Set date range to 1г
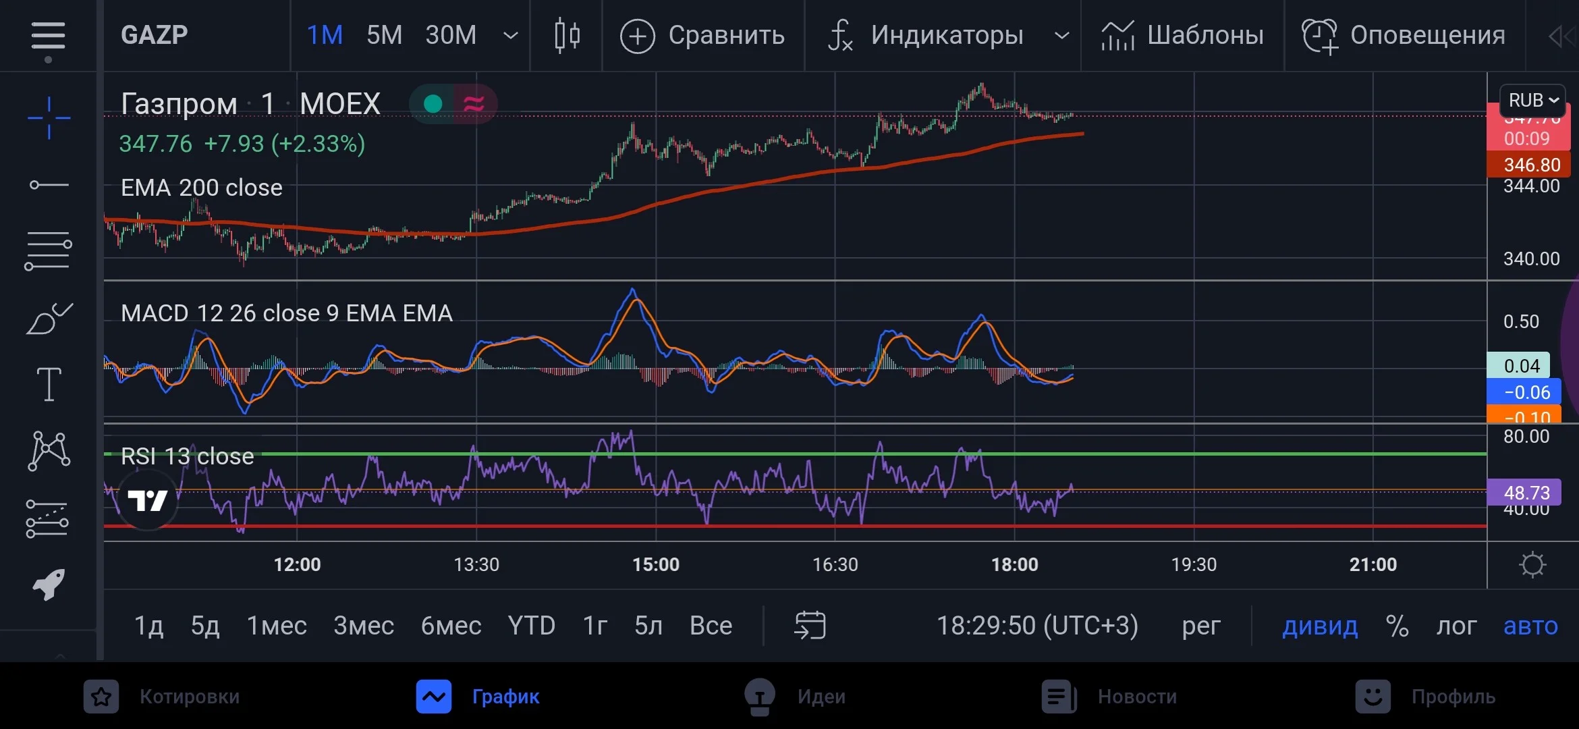Image resolution: width=1579 pixels, height=729 pixels. coord(595,626)
